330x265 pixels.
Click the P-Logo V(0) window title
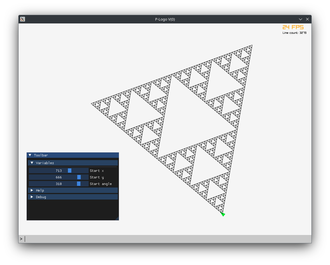[x=165, y=19]
